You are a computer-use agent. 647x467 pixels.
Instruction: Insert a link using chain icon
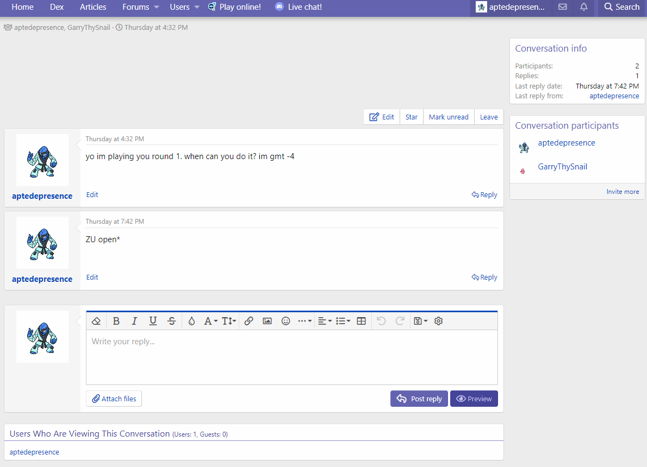(x=248, y=321)
